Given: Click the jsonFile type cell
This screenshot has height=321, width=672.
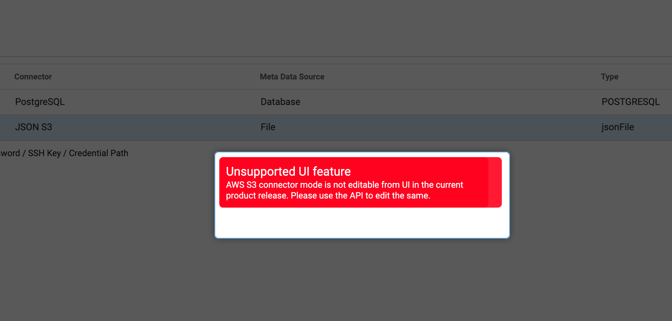Looking at the screenshot, I should pyautogui.click(x=618, y=127).
